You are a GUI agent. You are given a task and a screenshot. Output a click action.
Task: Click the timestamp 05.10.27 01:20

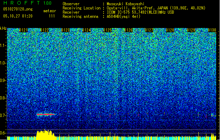18,16
